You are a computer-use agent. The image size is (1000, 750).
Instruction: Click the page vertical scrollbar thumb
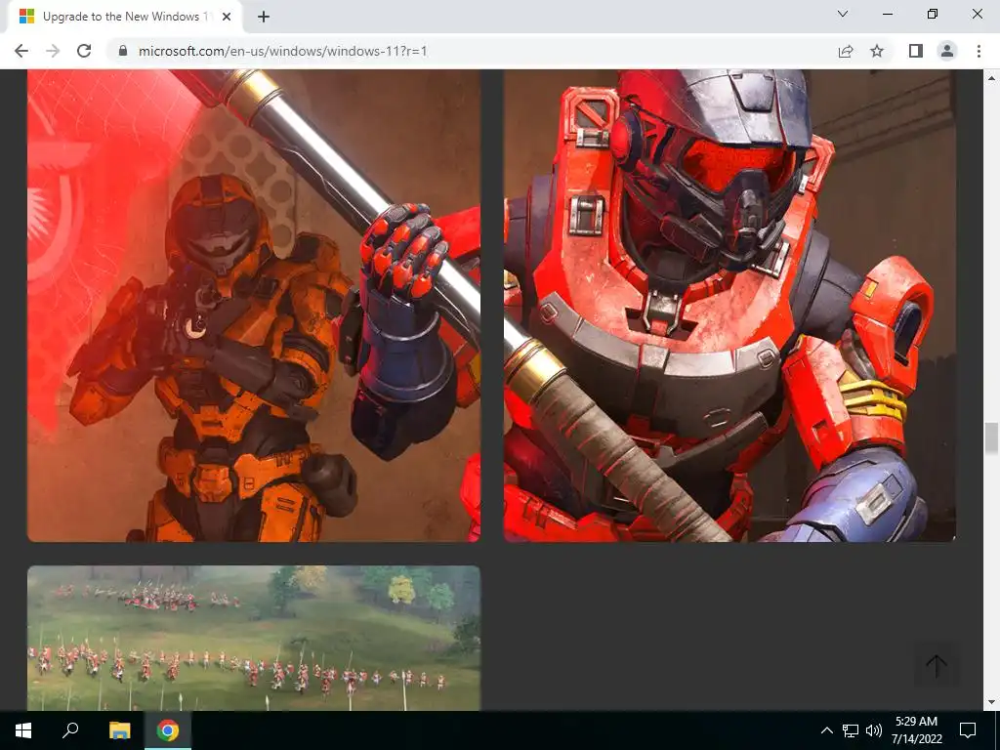(x=991, y=438)
